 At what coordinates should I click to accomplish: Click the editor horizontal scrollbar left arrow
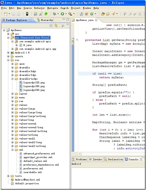[x=80, y=154]
